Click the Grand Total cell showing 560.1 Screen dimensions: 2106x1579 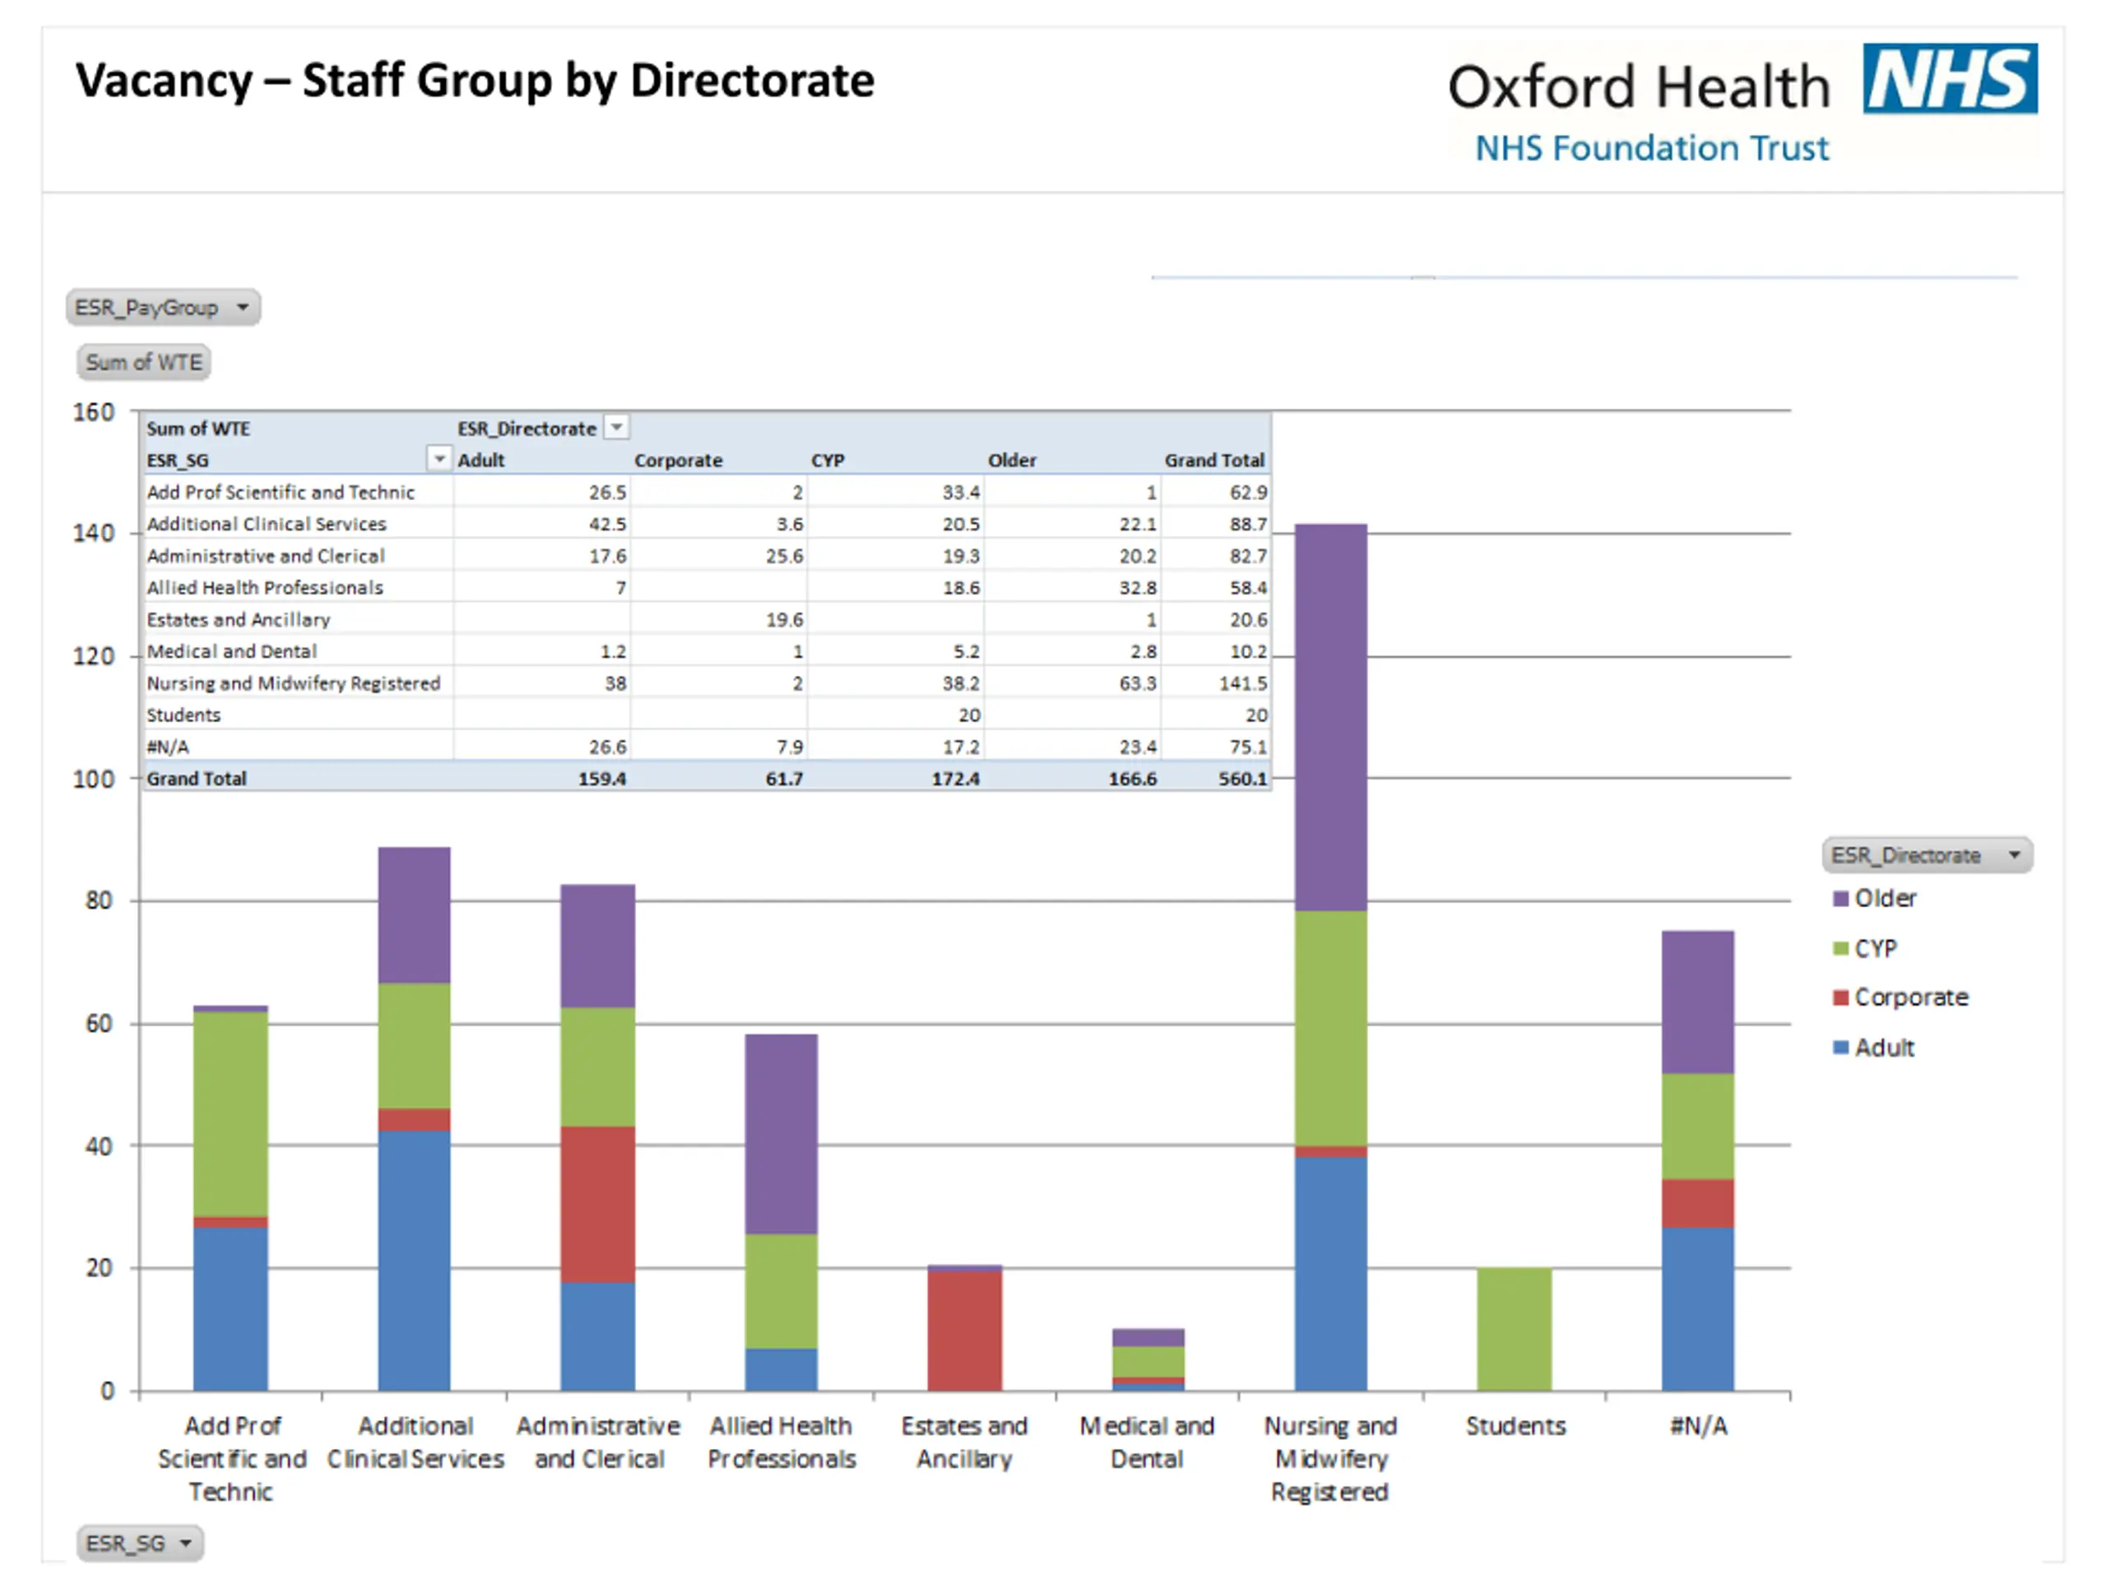point(1241,779)
